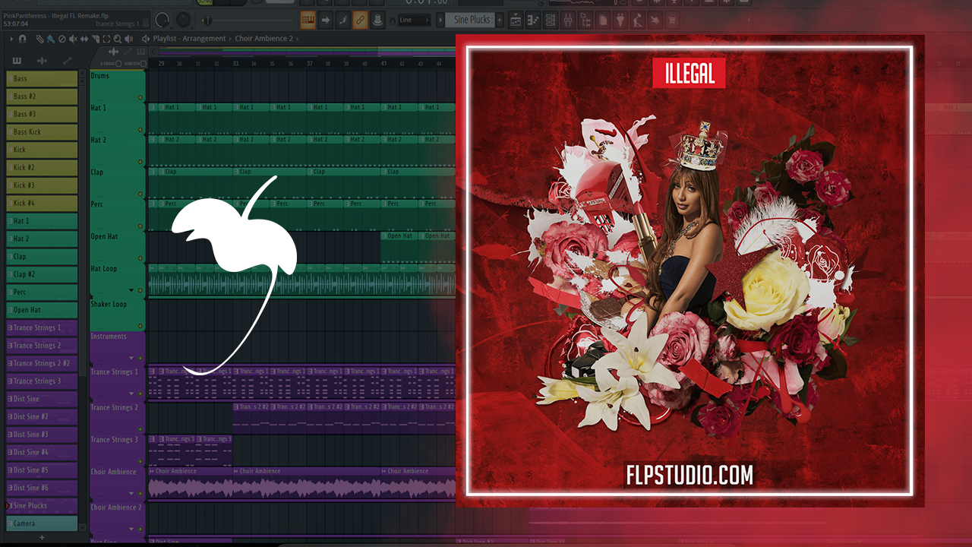Select the Paint brush tool in playlist toolbar
This screenshot has height=547, width=972.
tap(50, 39)
